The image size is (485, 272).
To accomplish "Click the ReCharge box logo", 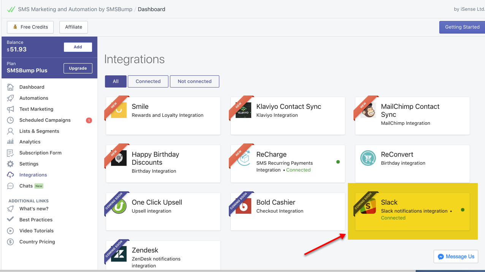I will point(244,158).
